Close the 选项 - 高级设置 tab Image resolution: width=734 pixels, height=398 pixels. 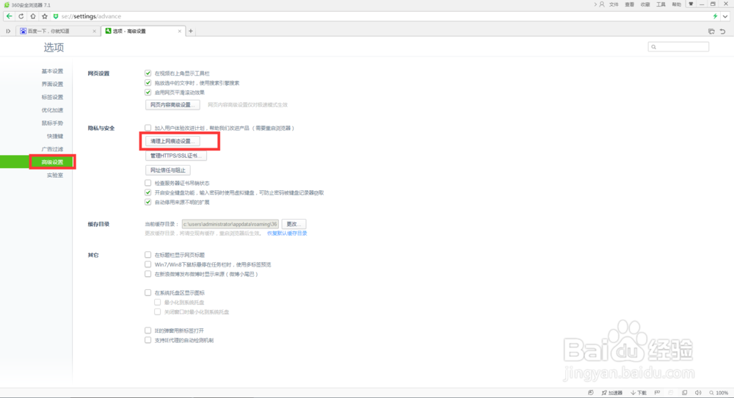179,32
